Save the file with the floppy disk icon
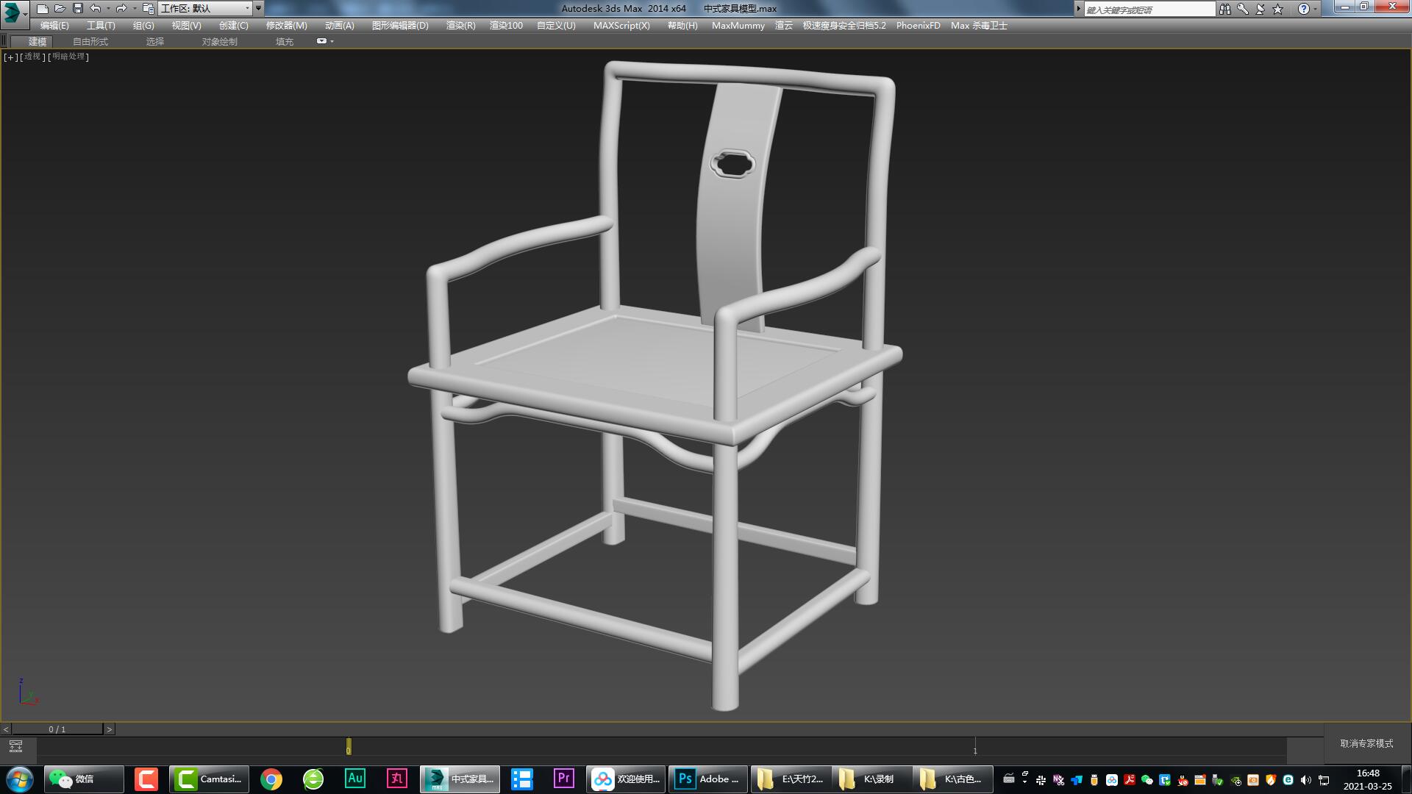The height and width of the screenshot is (794, 1412). pos(78,9)
